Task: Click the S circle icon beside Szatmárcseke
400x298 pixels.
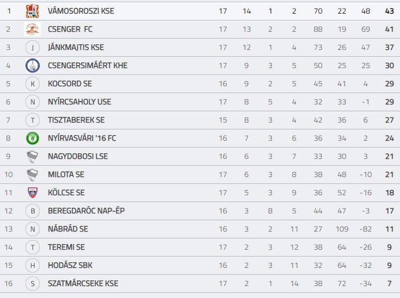Action: [x=33, y=283]
